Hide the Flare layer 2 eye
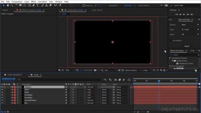201x113 pixels. coord(2,89)
